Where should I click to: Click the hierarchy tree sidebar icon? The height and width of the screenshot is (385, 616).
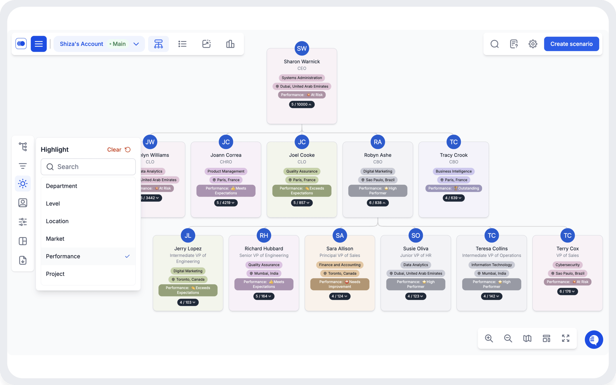click(23, 147)
